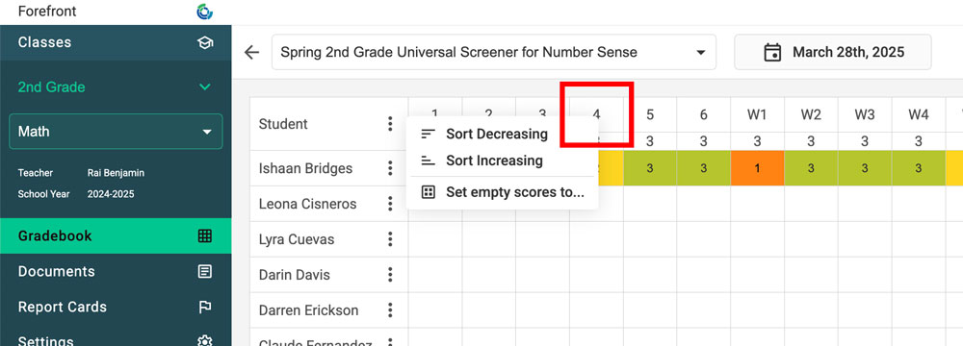Click the Report Cards flag icon
Screen dimensions: 963x346
(204, 307)
